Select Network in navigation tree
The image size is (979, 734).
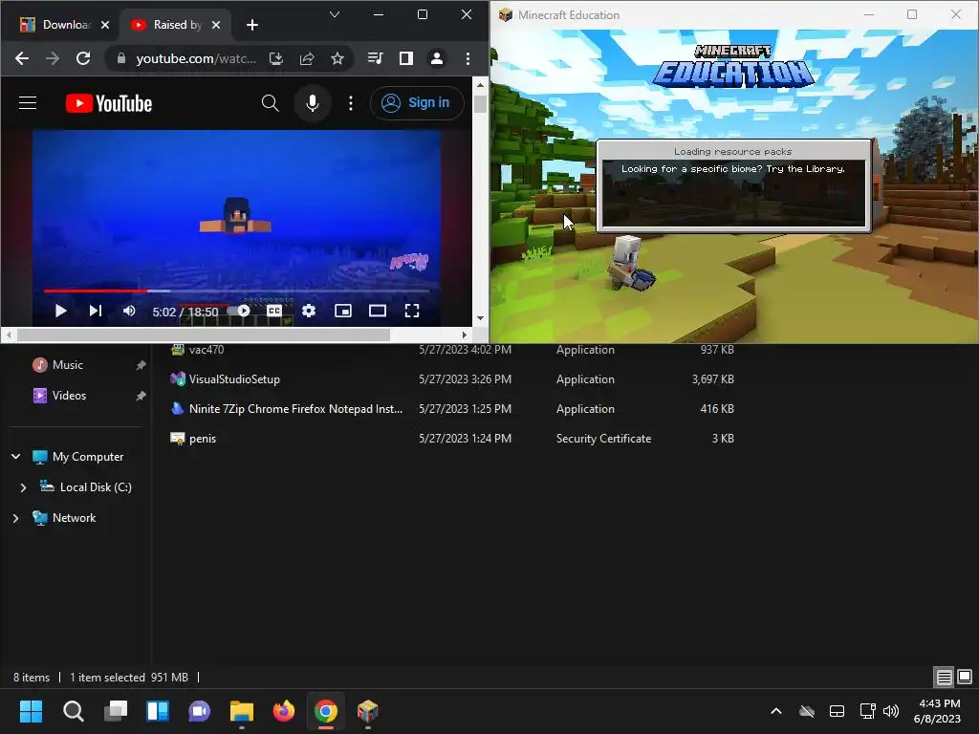click(74, 518)
